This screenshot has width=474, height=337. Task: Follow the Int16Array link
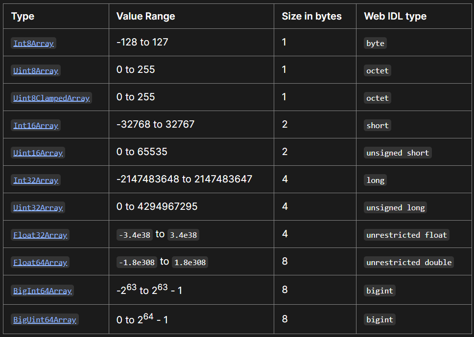pos(36,125)
